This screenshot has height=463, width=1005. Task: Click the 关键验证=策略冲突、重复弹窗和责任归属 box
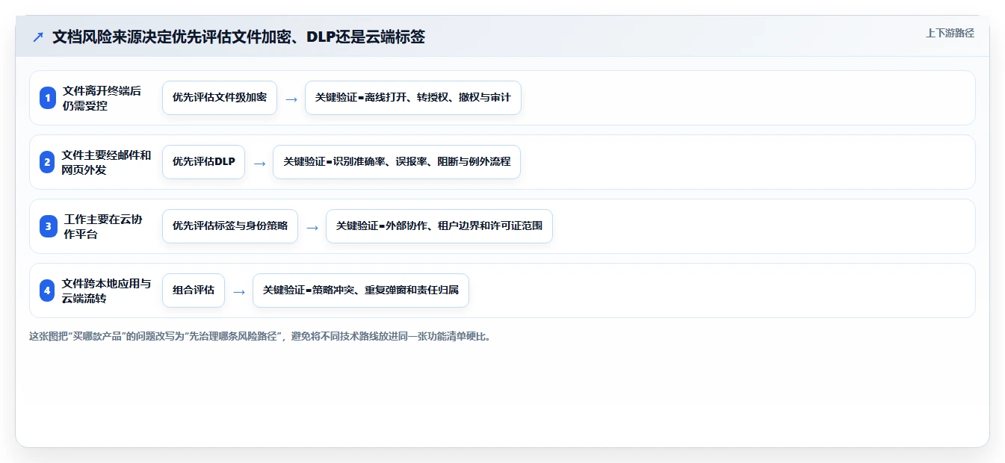click(361, 290)
